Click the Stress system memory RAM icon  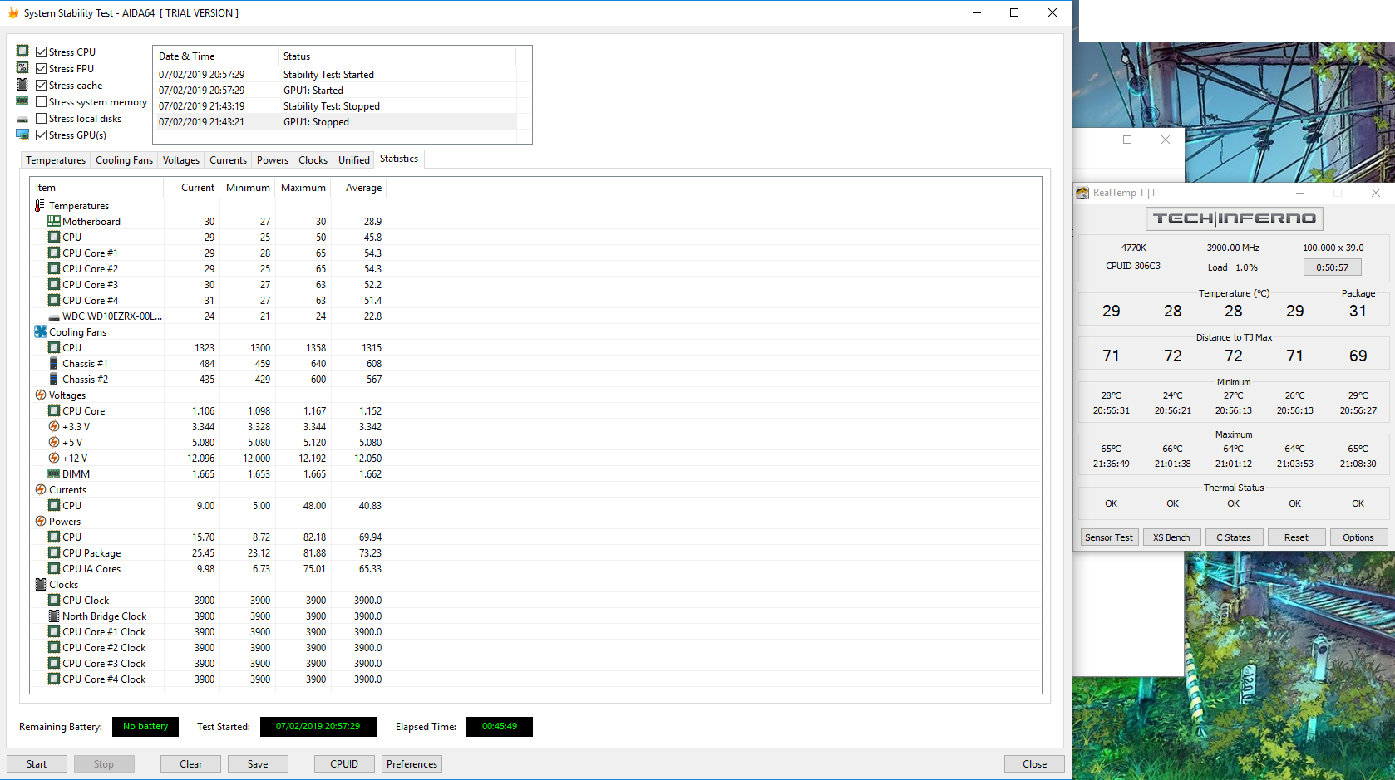point(22,101)
